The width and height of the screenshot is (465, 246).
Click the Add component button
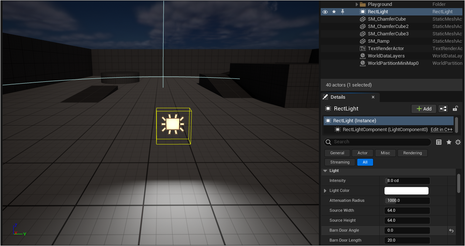[424, 109]
